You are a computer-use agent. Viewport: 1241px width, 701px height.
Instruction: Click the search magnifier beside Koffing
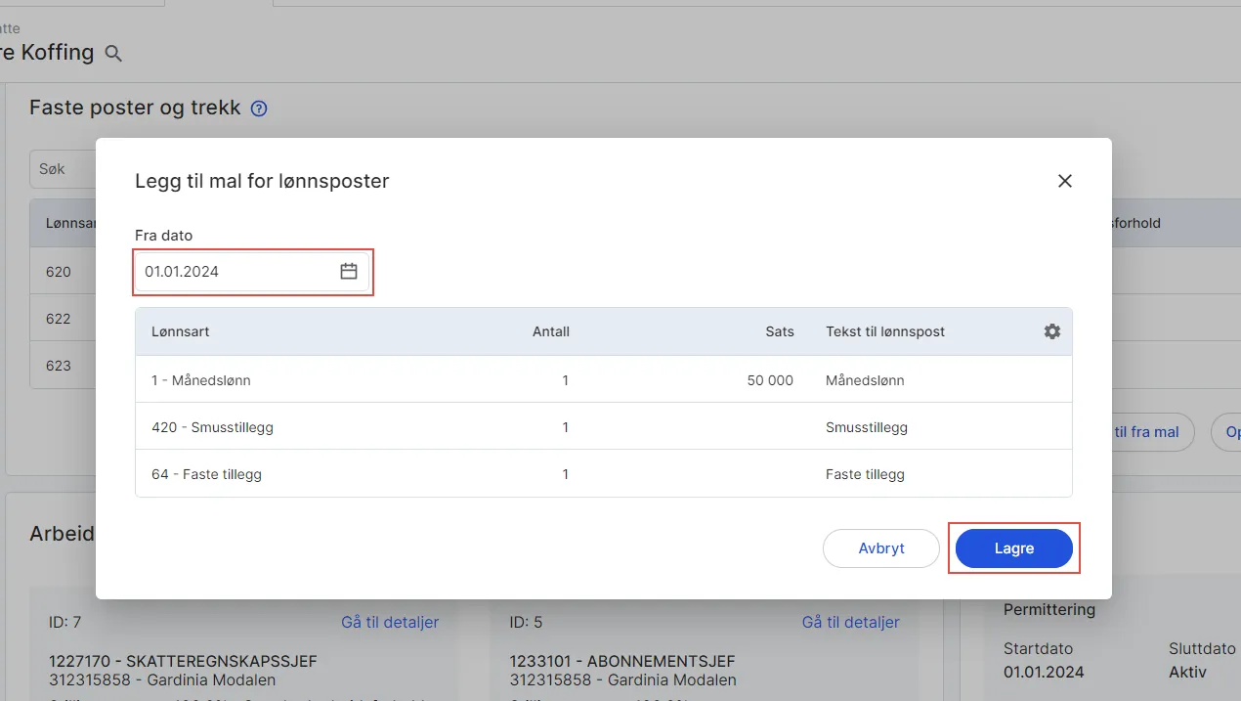pyautogui.click(x=113, y=54)
